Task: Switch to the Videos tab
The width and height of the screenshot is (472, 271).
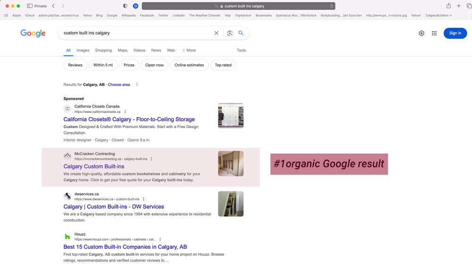Action: (x=139, y=50)
